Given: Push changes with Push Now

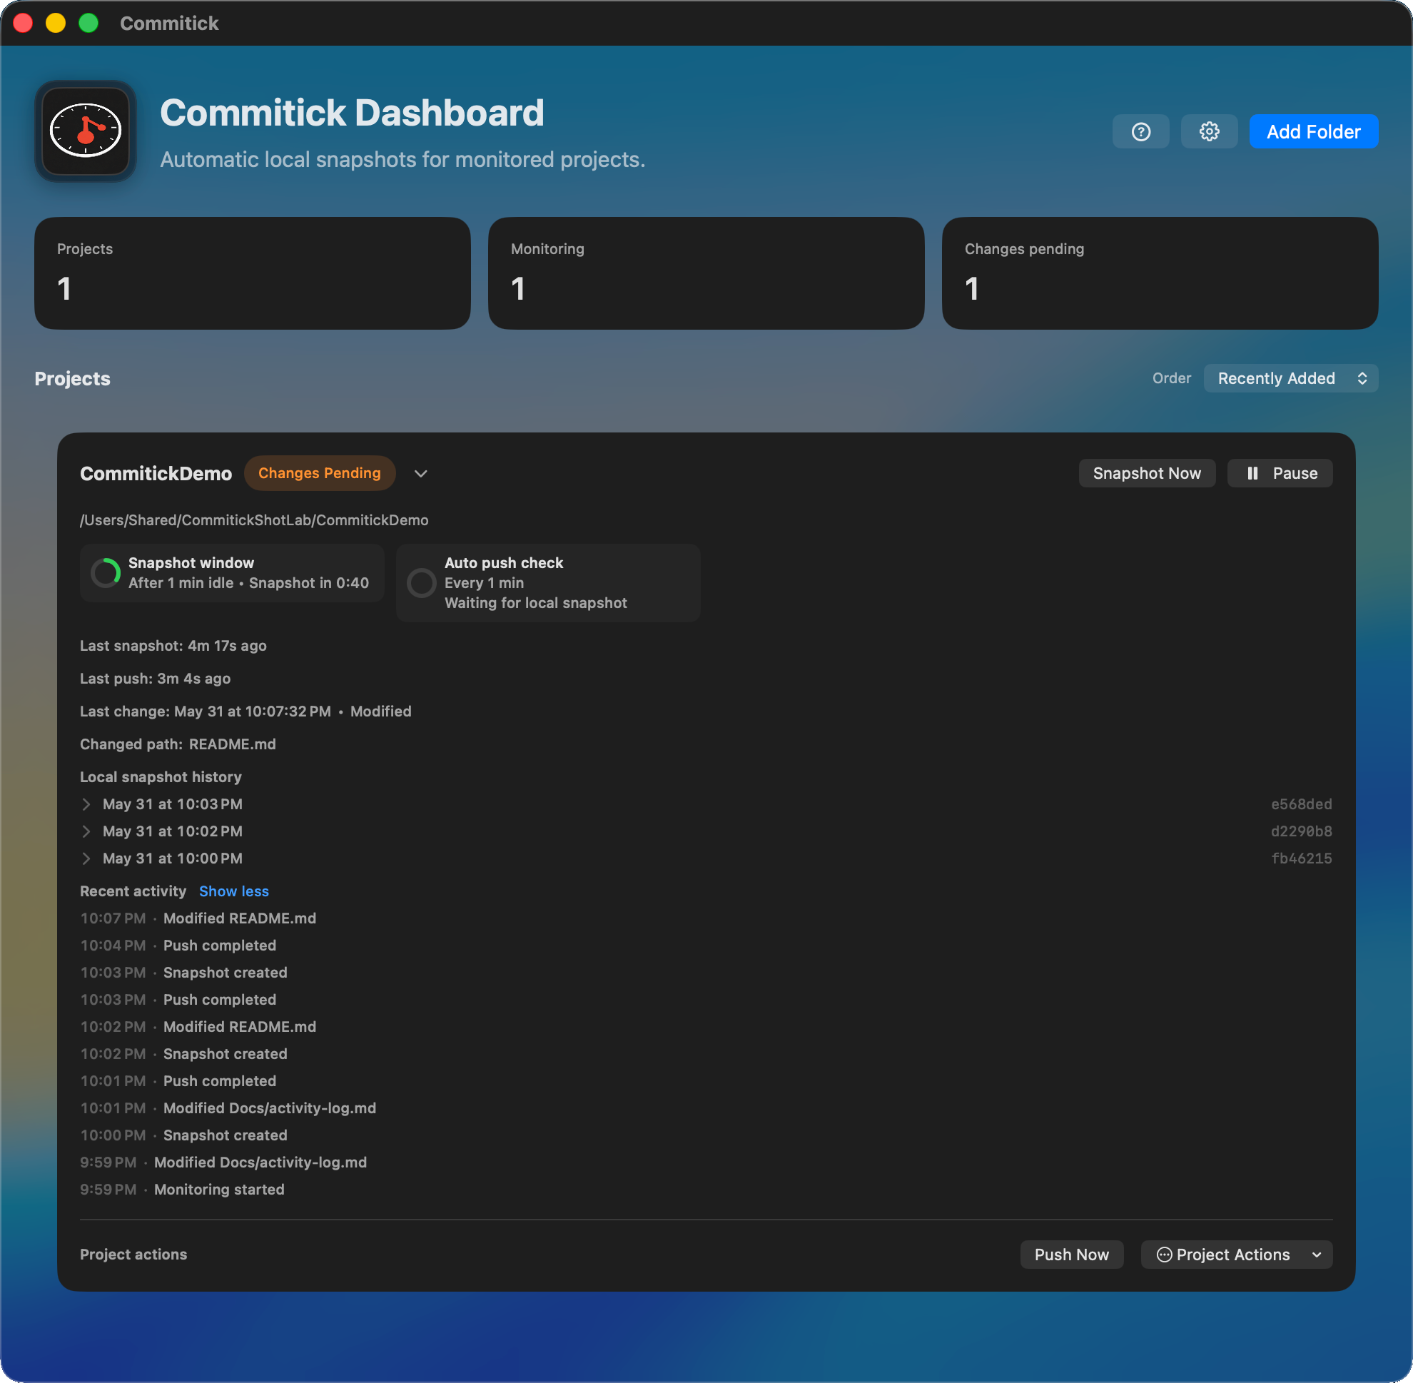Looking at the screenshot, I should 1072,1255.
